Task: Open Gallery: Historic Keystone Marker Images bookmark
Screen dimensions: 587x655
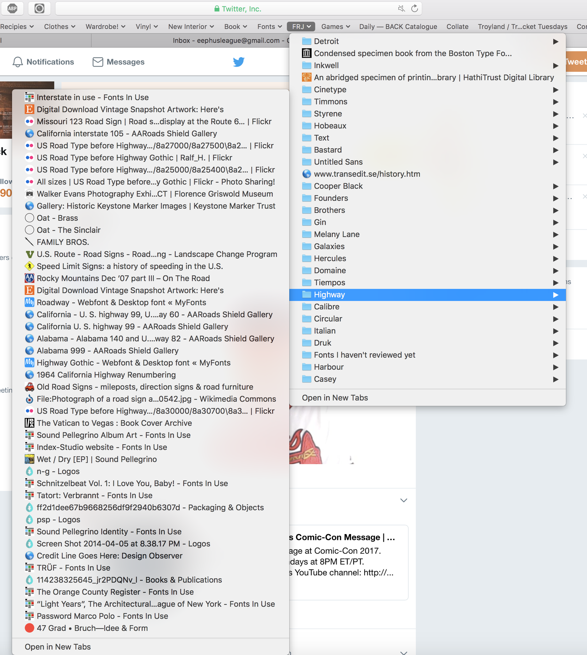Action: tap(151, 206)
